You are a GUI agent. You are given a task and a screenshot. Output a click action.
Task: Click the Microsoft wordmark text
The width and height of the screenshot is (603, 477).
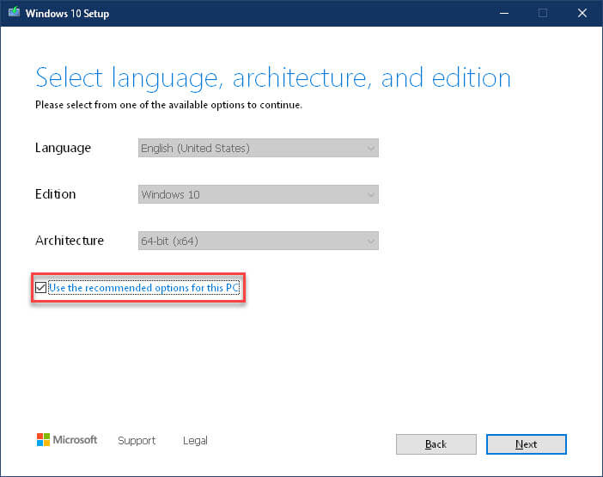click(x=75, y=440)
